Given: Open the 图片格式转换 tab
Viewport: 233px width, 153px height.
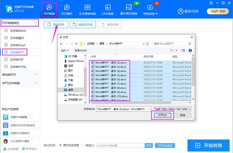Looking at the screenshot, I should (129, 10).
